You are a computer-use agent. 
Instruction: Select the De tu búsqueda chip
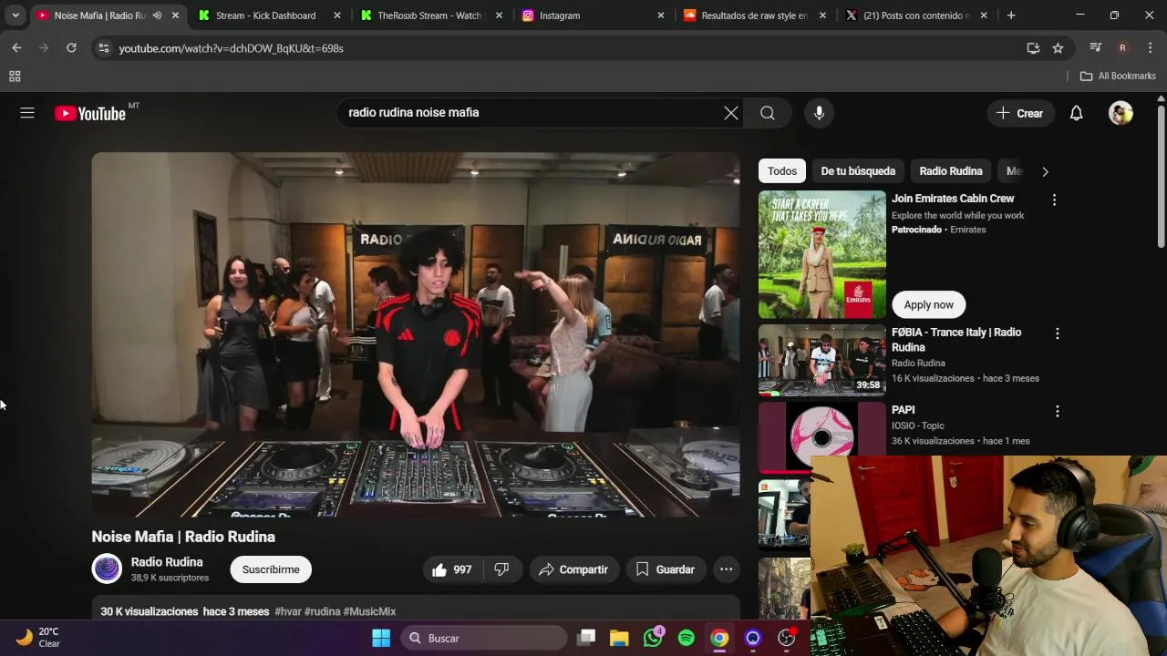point(858,171)
